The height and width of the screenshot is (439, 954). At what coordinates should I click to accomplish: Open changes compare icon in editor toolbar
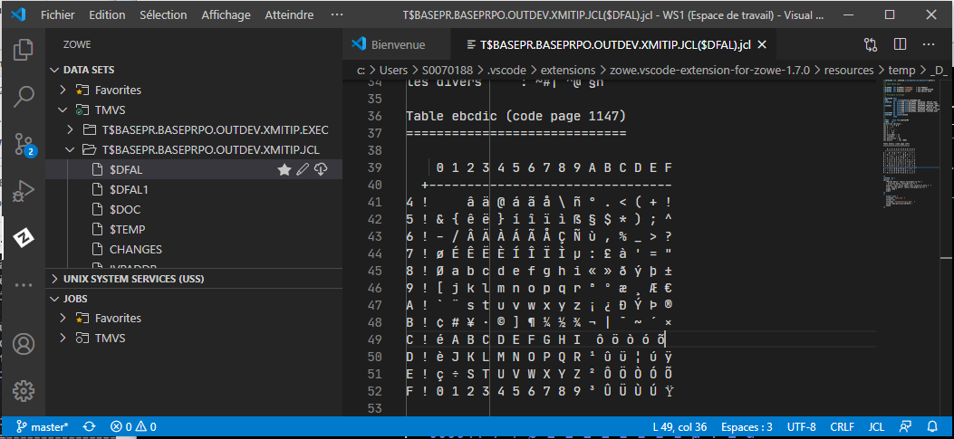871,44
